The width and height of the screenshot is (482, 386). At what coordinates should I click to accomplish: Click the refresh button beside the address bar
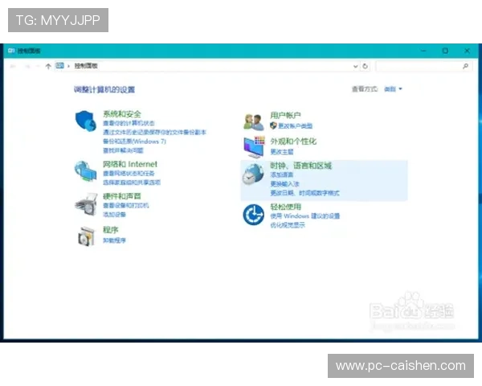pos(365,66)
